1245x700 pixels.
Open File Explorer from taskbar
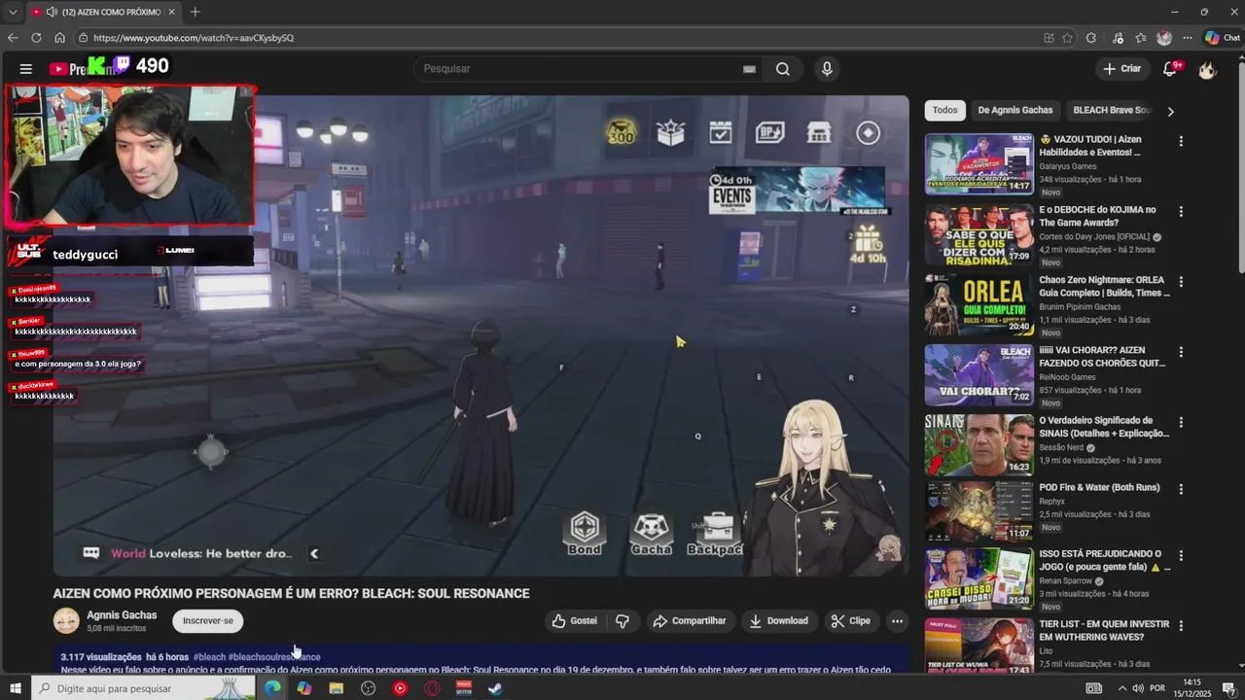tap(337, 688)
